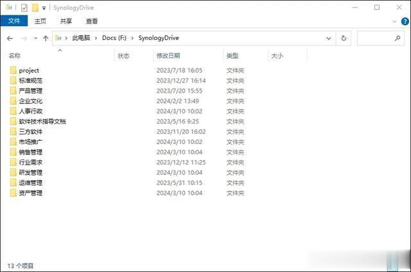Select the 销售管理 folder icon
The image size is (411, 272).
click(x=13, y=152)
